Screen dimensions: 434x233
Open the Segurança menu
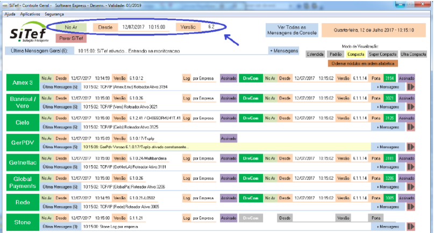54,14
